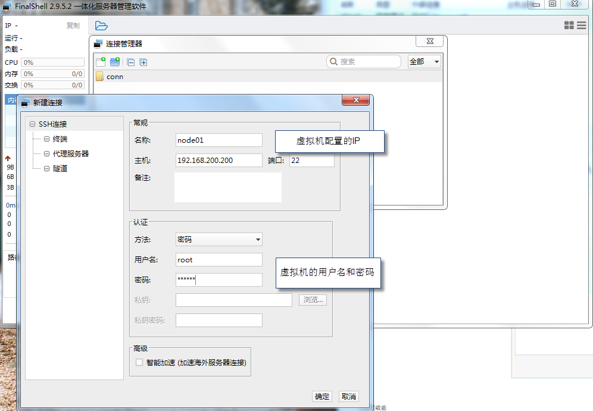Screen dimensions: 593x411
Task: Click the magnifier icon in the 搜索 box
Action: pos(333,61)
